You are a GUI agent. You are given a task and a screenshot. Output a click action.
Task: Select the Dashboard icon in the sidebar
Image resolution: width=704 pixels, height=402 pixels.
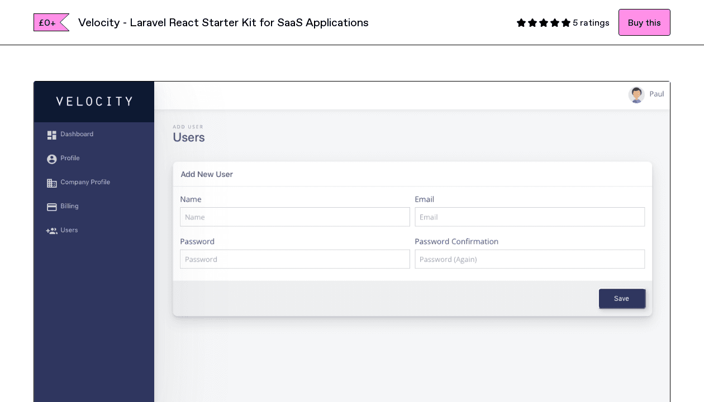pos(51,134)
